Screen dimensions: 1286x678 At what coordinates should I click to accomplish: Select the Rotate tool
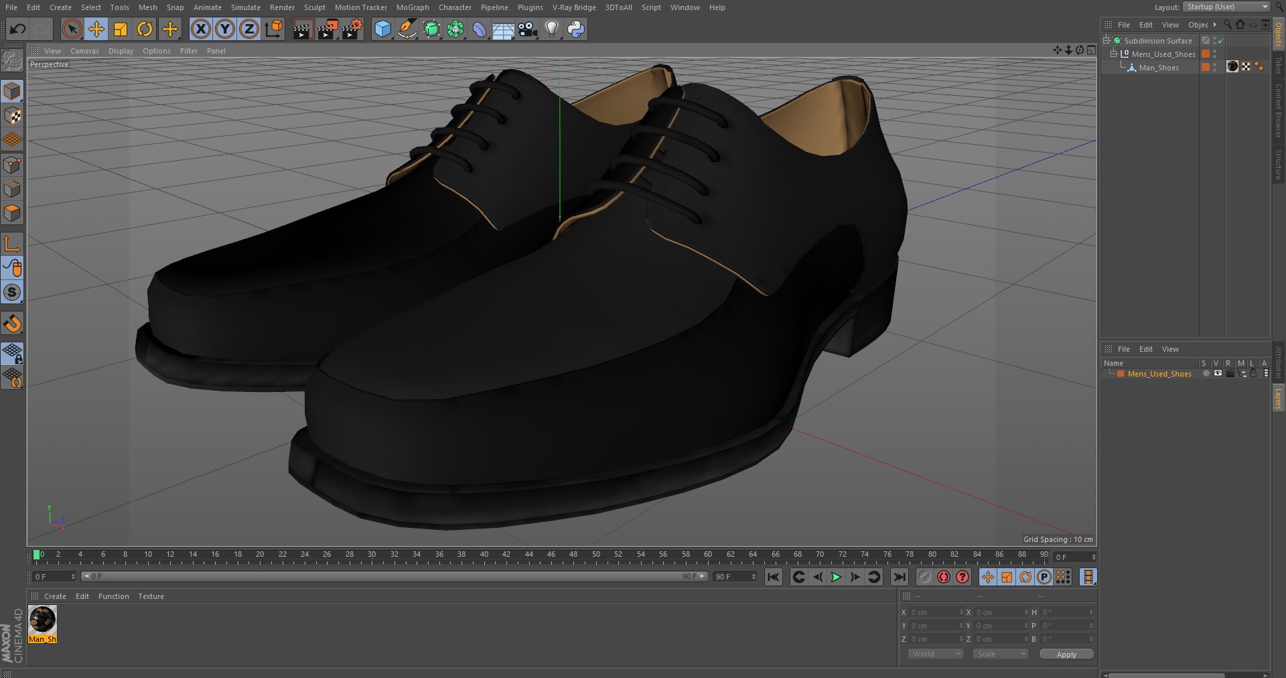145,29
